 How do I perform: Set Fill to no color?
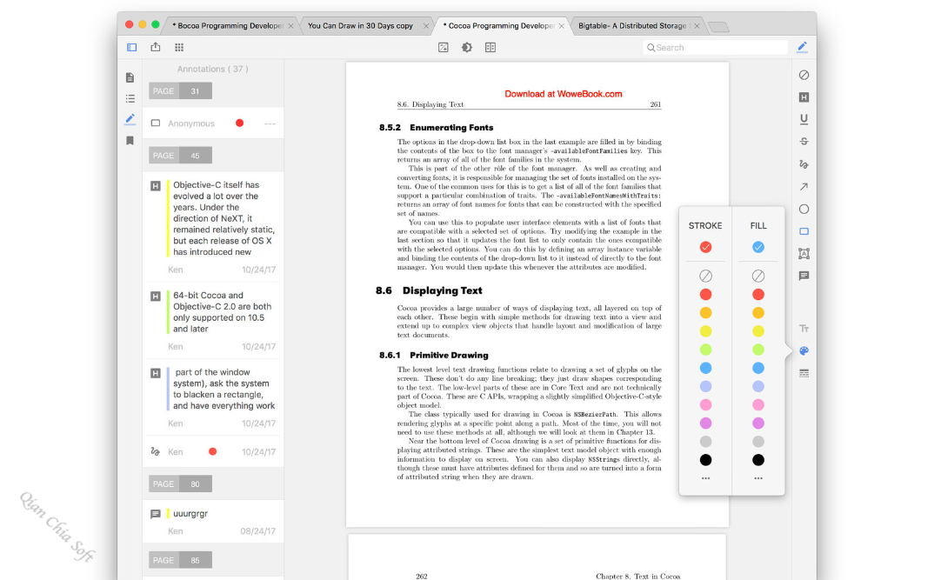pyautogui.click(x=757, y=276)
